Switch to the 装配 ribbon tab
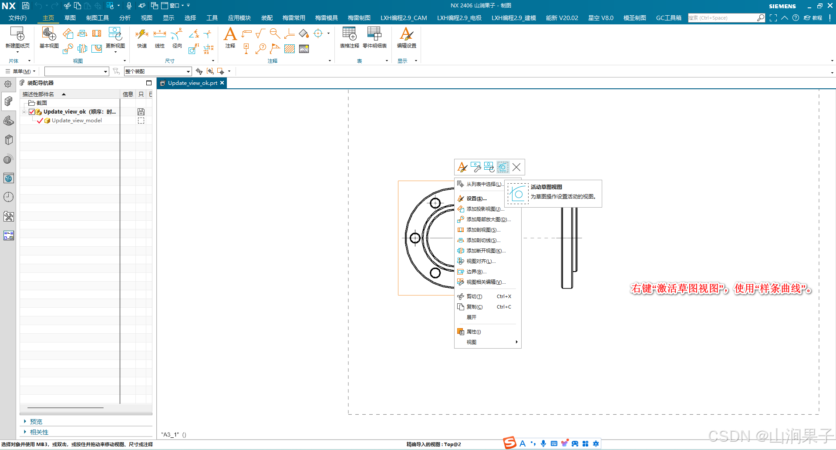This screenshot has width=836, height=450. point(267,18)
